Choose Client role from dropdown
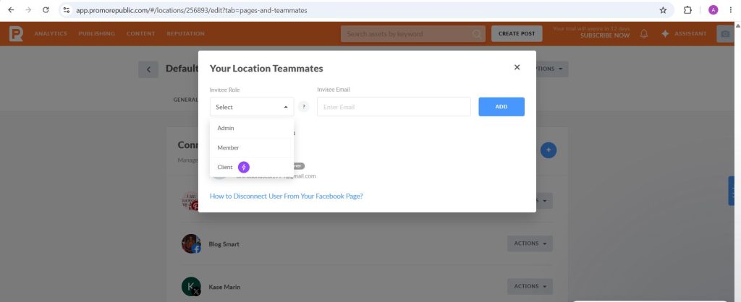741x302 pixels. click(252, 167)
